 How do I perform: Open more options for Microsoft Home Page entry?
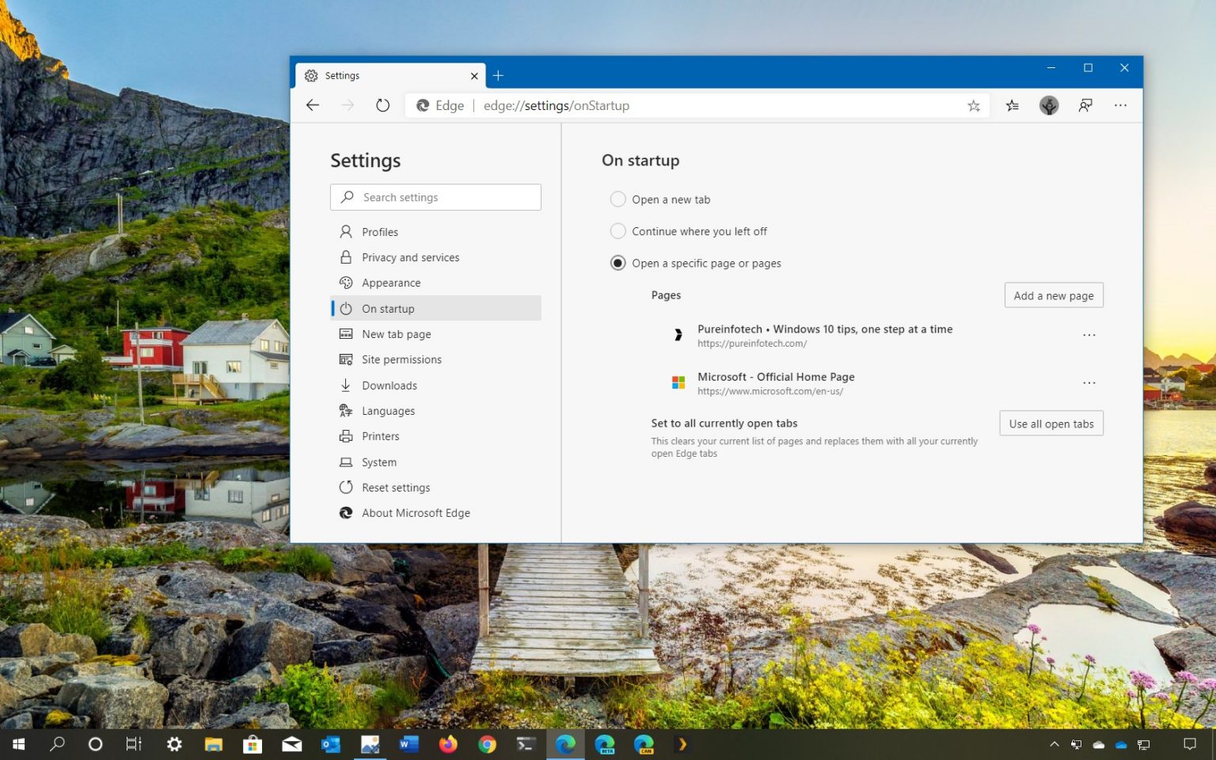pyautogui.click(x=1089, y=382)
